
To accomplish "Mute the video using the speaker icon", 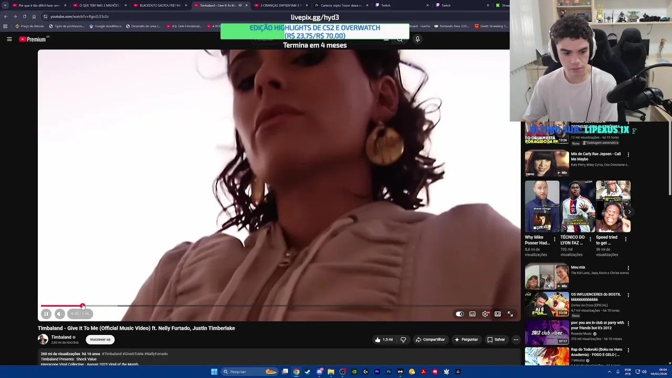I will (59, 314).
